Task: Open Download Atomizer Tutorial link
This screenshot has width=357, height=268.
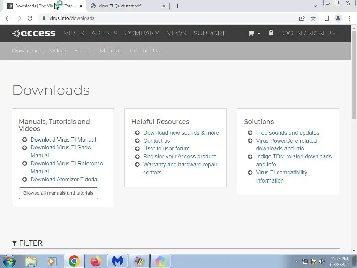Action: coord(64,179)
